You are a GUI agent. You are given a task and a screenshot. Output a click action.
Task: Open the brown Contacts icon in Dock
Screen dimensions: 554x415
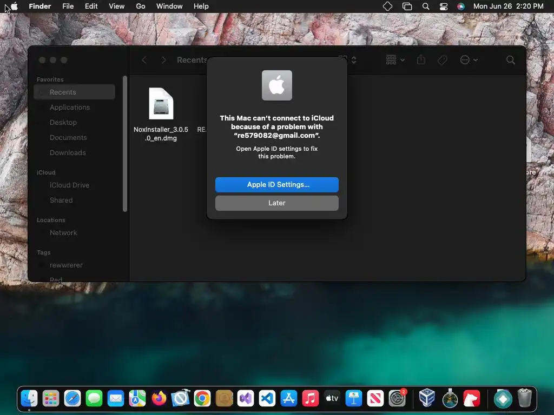pos(224,399)
